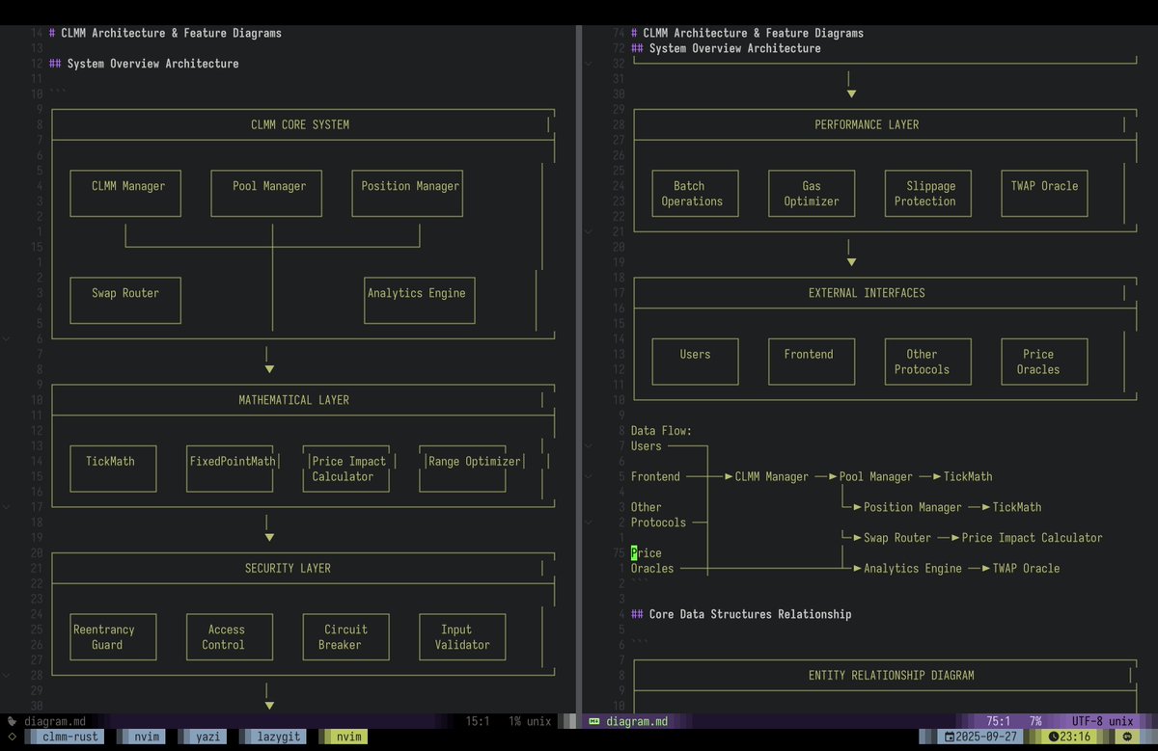Click the tmux session diamond icon

12,737
